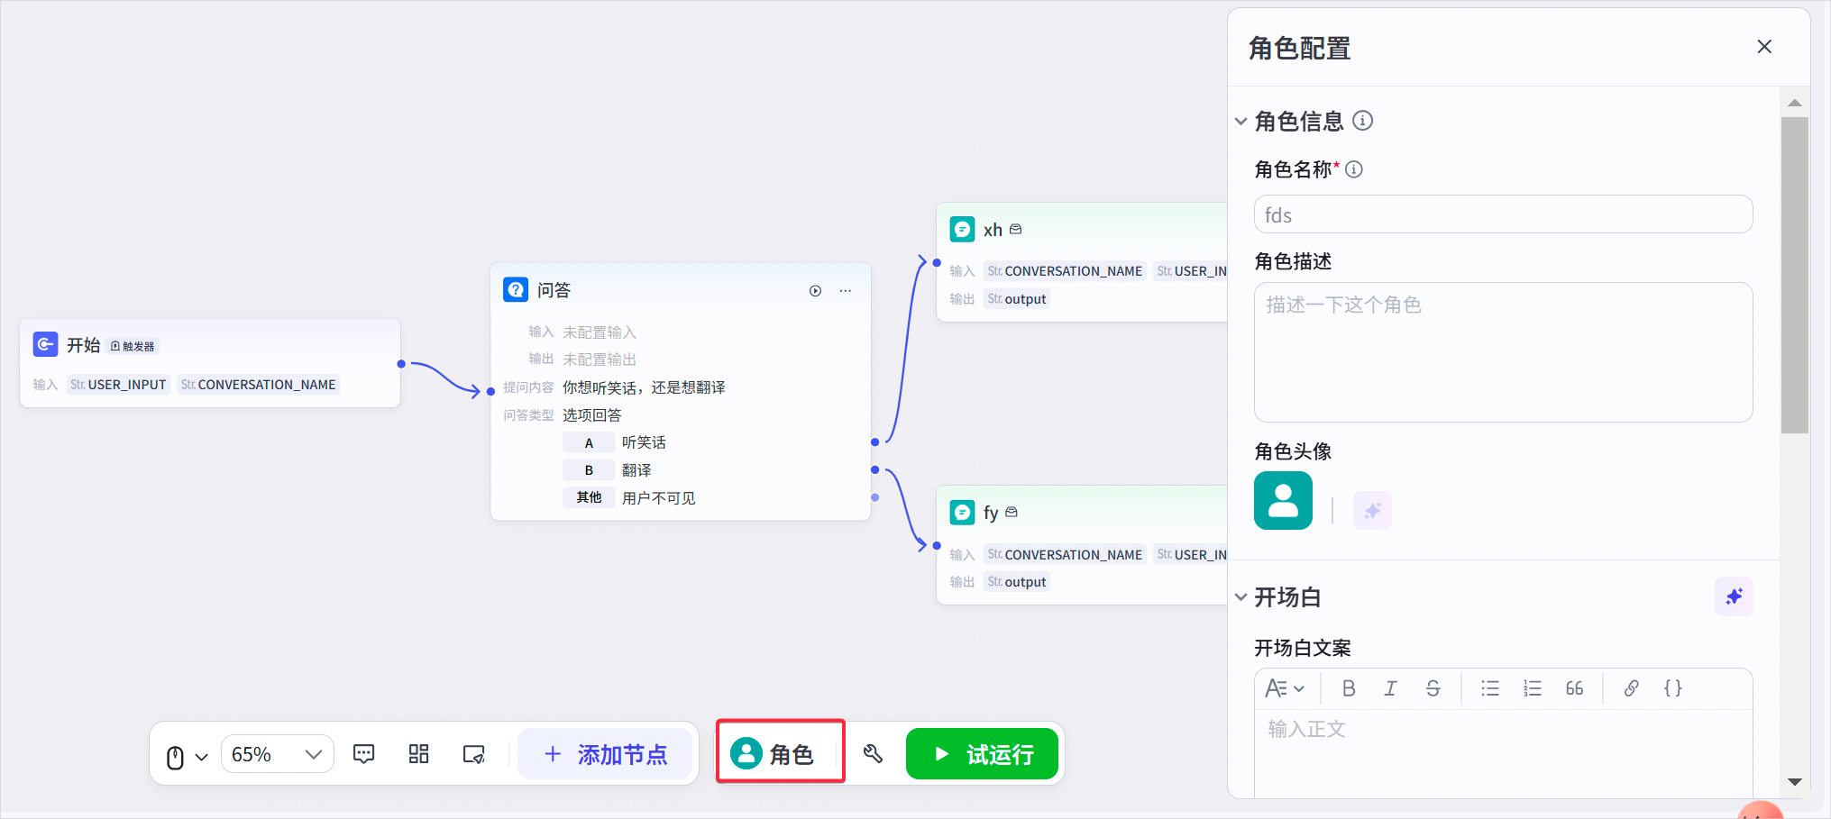The image size is (1831, 819).
Task: Run the 问答 node with play icon
Action: click(815, 291)
